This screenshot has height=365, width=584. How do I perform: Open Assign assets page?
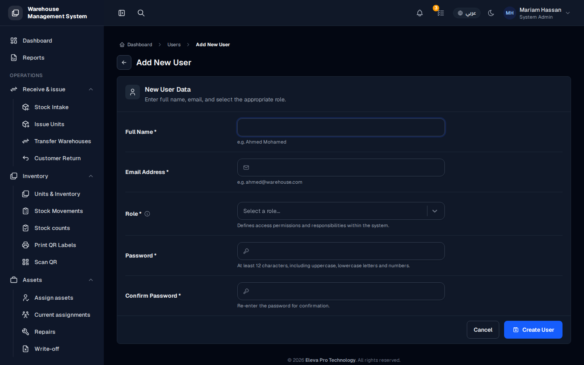(58, 298)
